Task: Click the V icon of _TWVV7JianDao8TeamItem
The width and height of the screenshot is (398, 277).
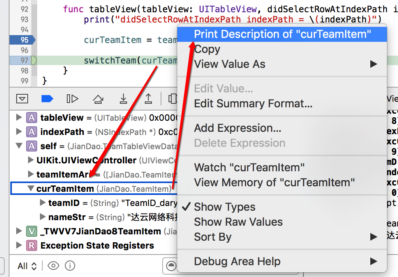Action: point(32,231)
